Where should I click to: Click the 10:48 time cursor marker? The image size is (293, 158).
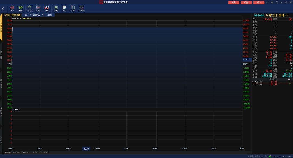[86, 149]
